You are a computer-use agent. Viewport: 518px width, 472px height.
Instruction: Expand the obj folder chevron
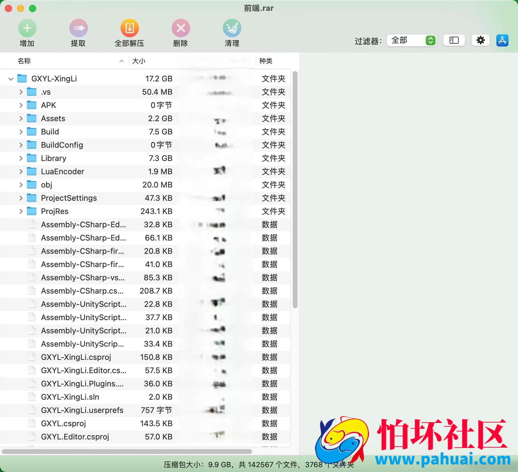point(21,185)
